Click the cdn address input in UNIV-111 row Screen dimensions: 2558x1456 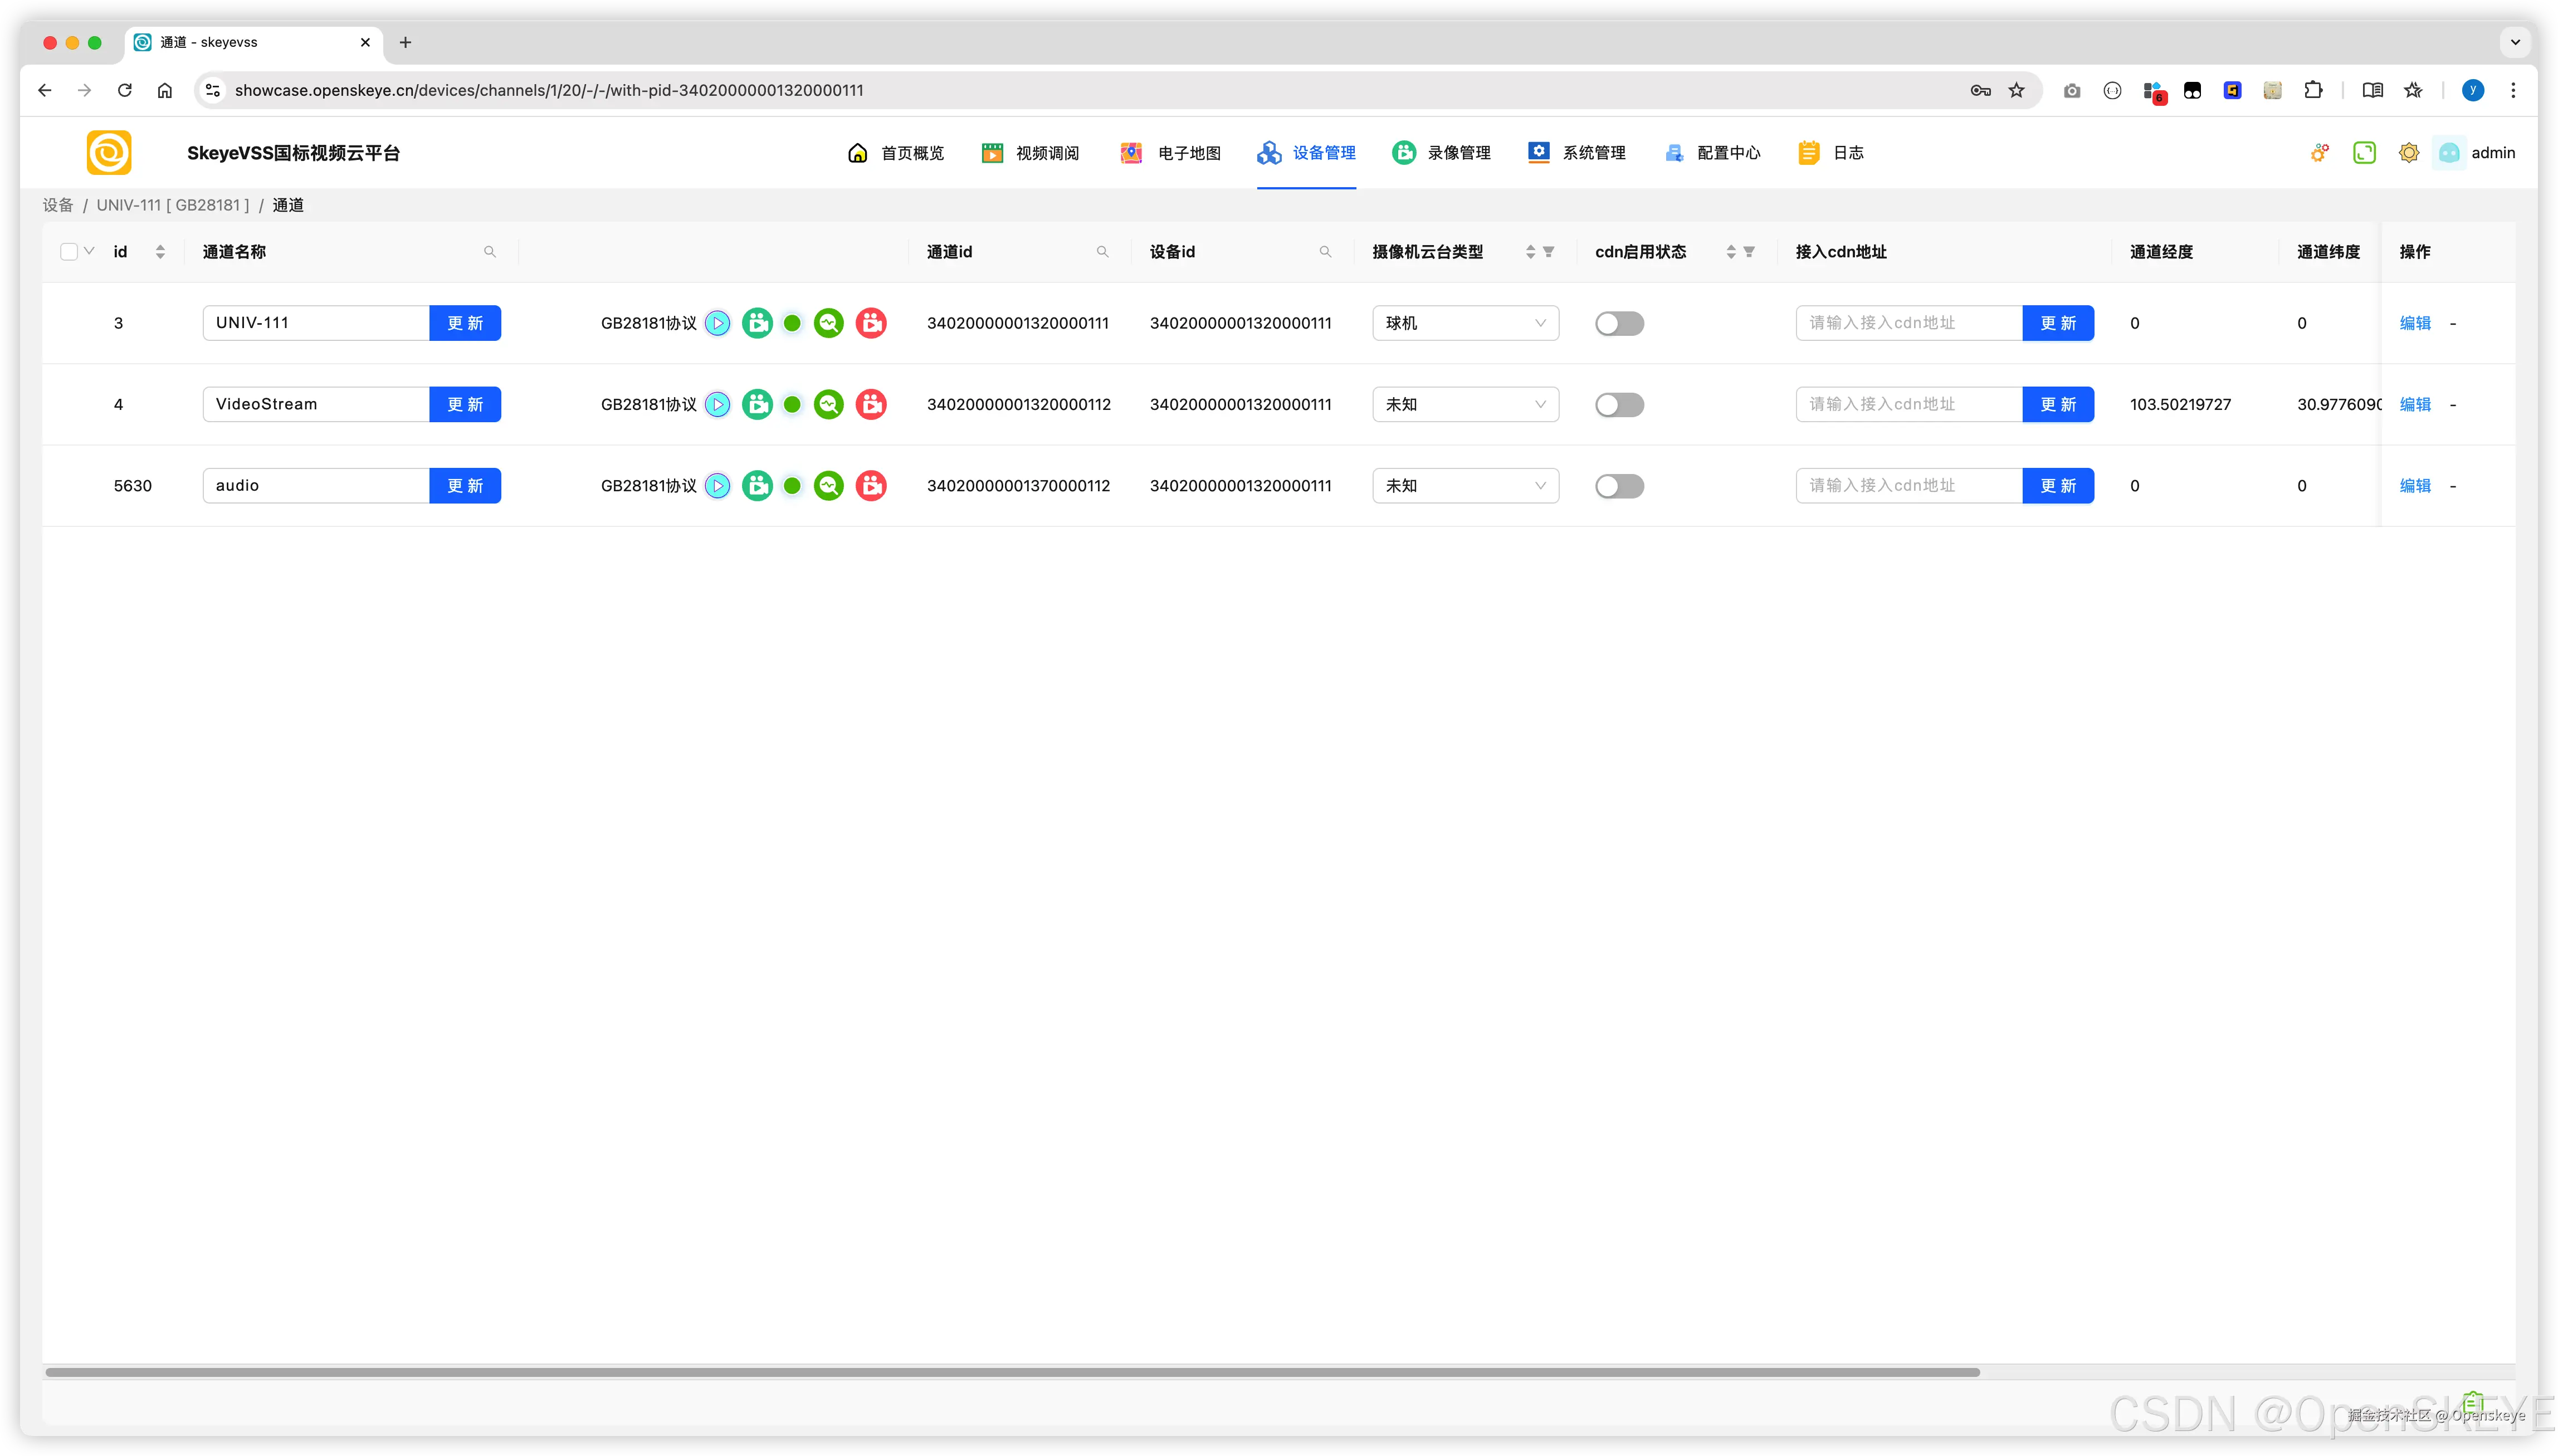[1908, 323]
